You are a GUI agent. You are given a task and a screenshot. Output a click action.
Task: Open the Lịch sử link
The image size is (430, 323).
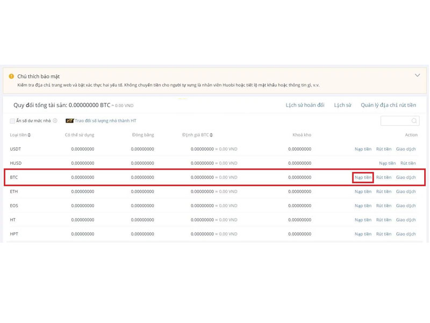(x=342, y=105)
